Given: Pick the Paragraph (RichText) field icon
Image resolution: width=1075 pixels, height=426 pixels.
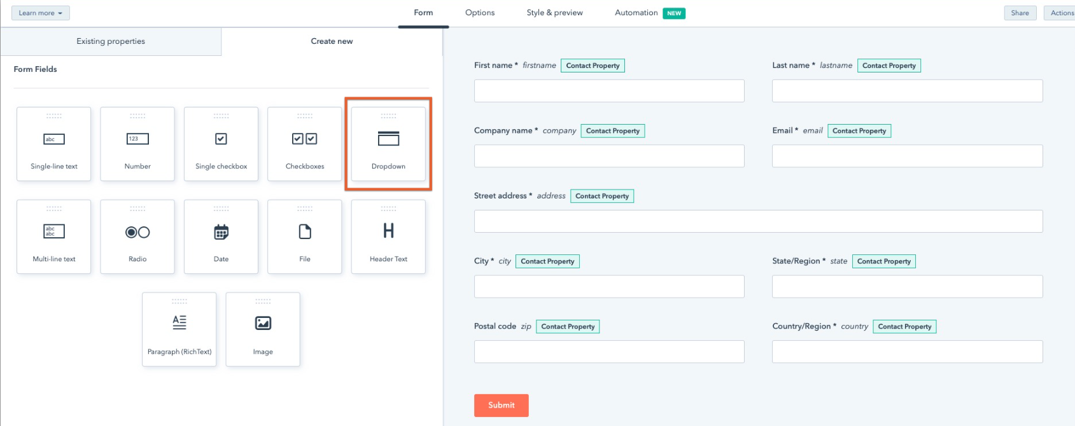Looking at the screenshot, I should [x=179, y=323].
